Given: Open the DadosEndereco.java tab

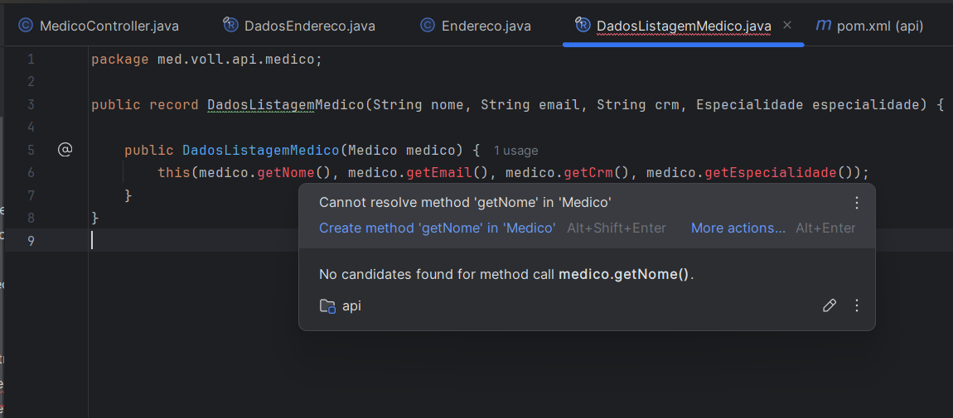Looking at the screenshot, I should click(x=309, y=26).
